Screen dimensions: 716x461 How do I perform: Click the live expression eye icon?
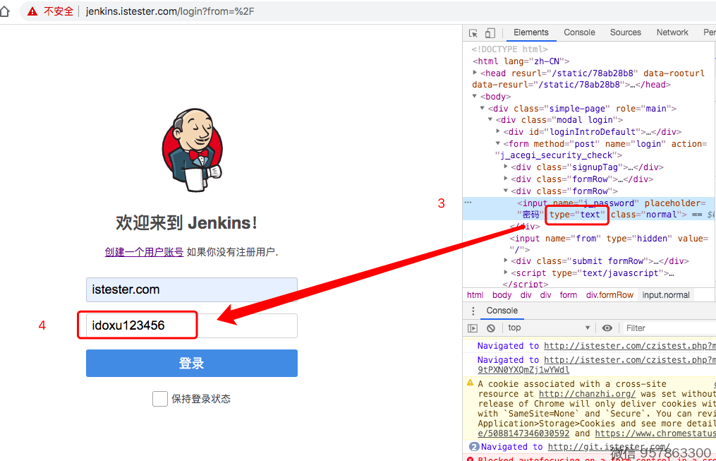click(607, 328)
